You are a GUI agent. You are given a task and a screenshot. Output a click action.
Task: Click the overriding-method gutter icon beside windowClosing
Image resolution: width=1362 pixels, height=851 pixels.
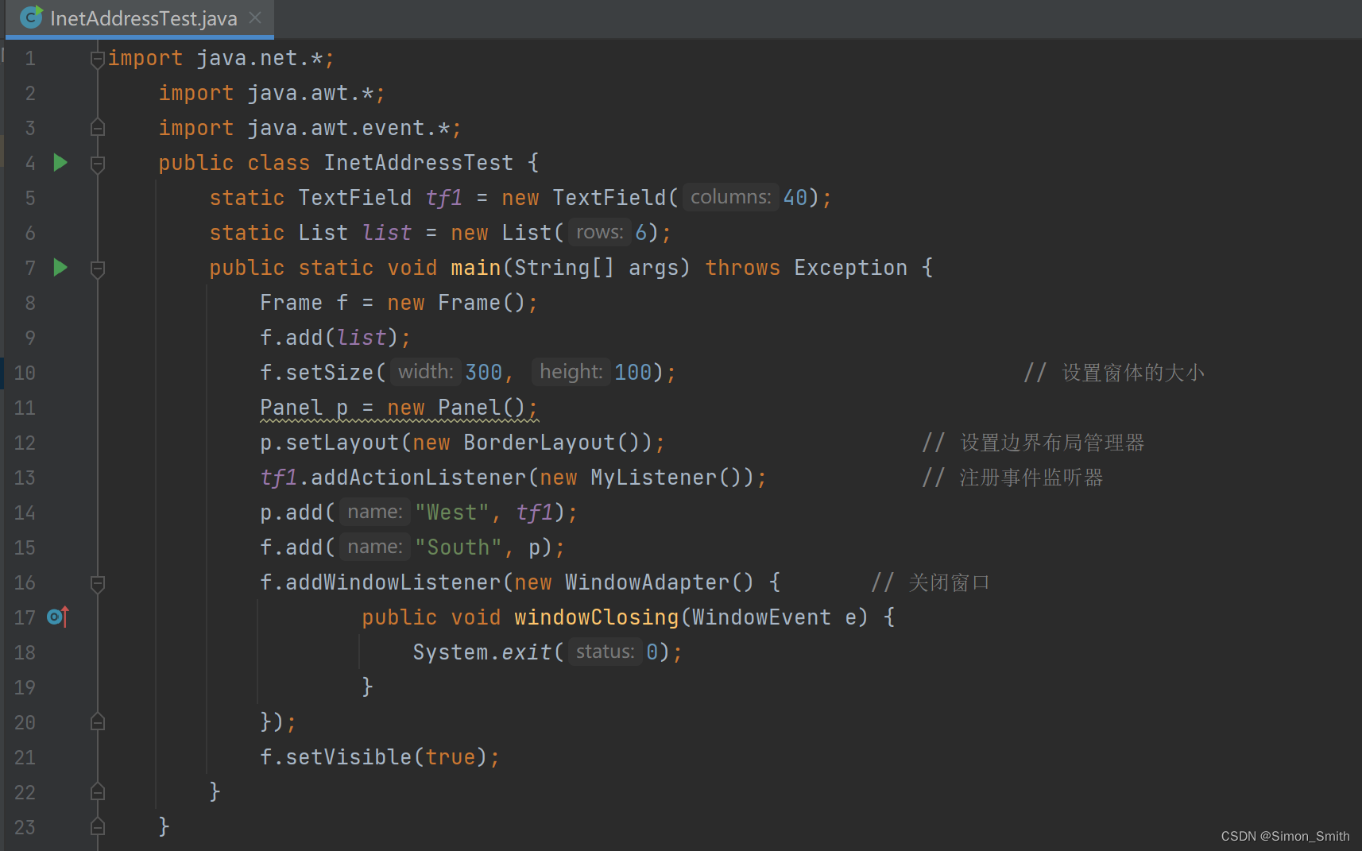(x=56, y=617)
